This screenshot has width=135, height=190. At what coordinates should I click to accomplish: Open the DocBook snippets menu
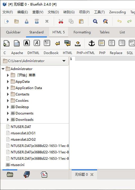pos(51,53)
